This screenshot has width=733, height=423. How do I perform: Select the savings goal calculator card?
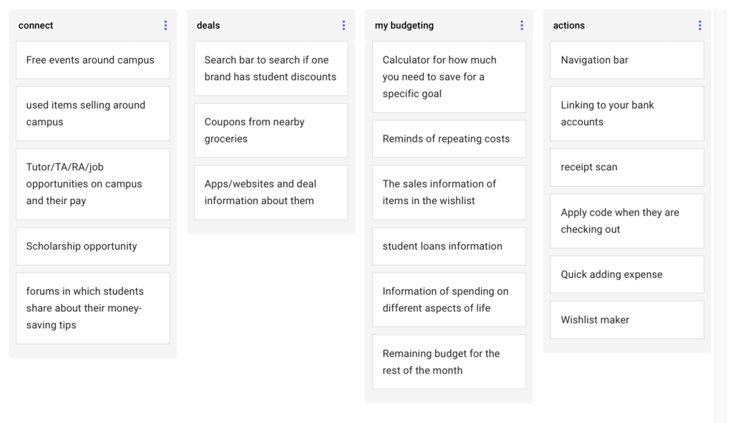449,77
